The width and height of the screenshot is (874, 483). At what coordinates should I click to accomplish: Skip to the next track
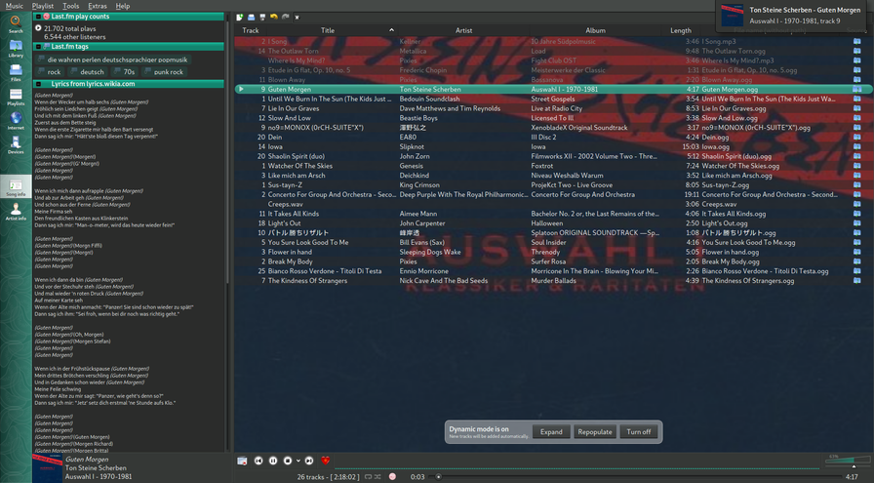click(309, 461)
